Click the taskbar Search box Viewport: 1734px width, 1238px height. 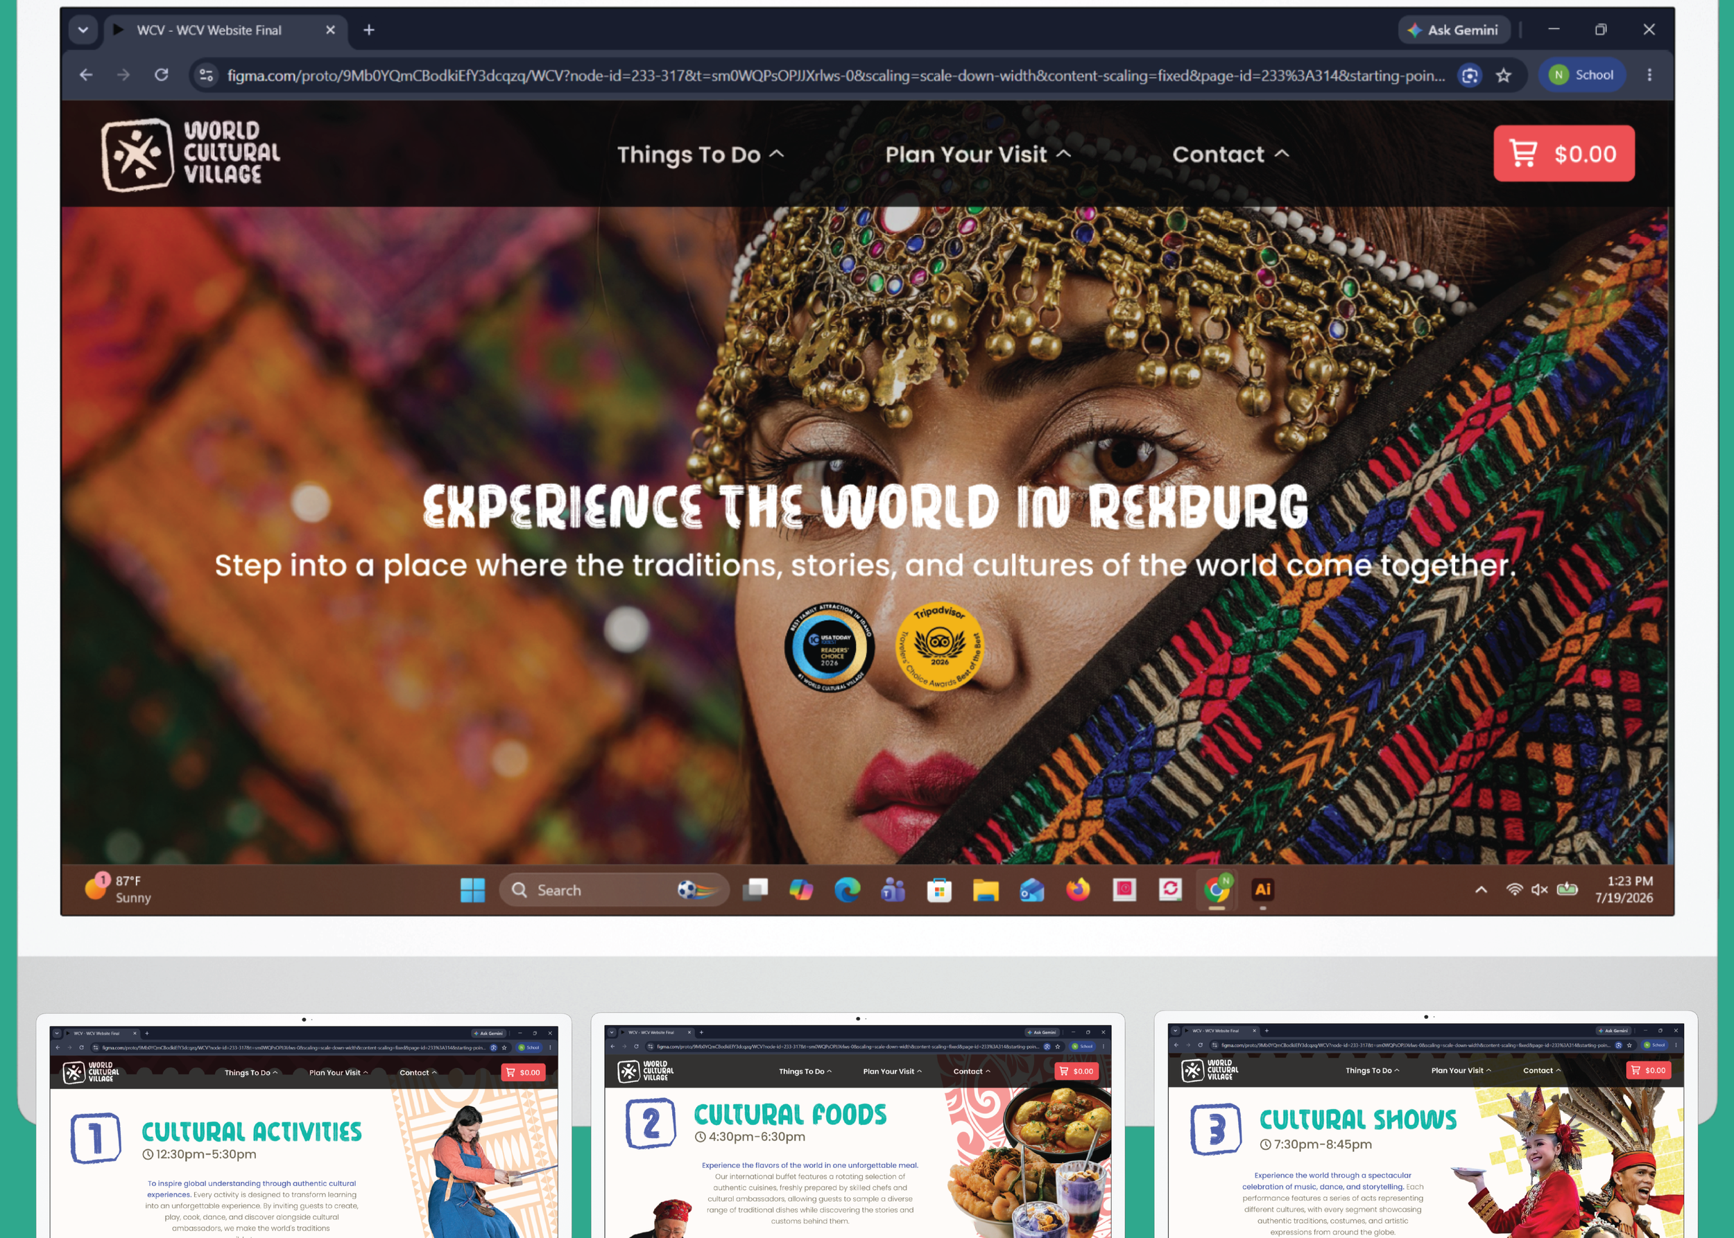614,889
